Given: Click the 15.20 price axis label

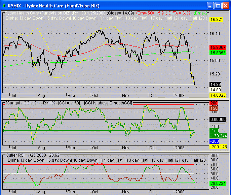Looking at the screenshot, I should coord(215,74).
